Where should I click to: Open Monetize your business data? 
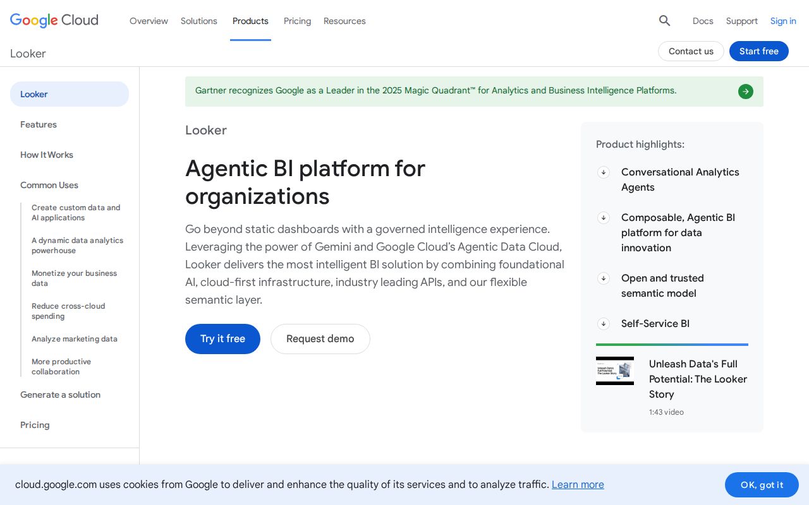click(x=75, y=278)
